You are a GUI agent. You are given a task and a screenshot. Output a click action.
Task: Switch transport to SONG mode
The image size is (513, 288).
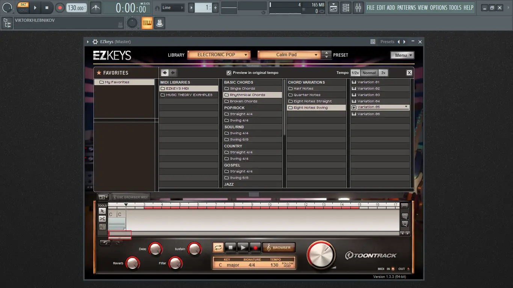(23, 10)
